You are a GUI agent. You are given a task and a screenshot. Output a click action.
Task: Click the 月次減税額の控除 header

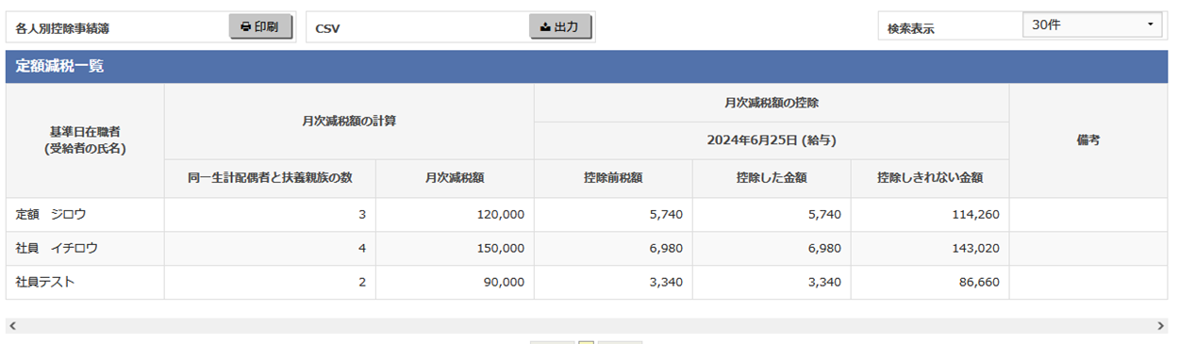[772, 103]
